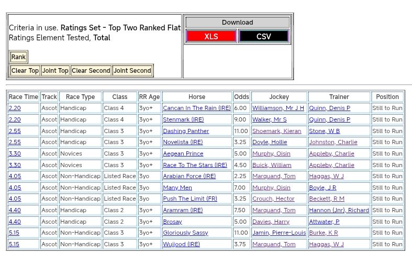This screenshot has width=412, height=263.
Task: Open horse Aegean Prince link
Action: [183, 154]
